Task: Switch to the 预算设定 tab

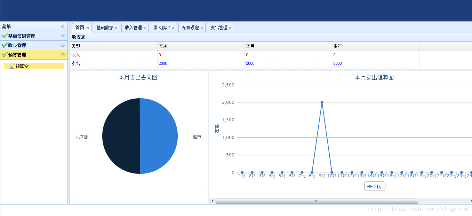Action: (x=191, y=28)
